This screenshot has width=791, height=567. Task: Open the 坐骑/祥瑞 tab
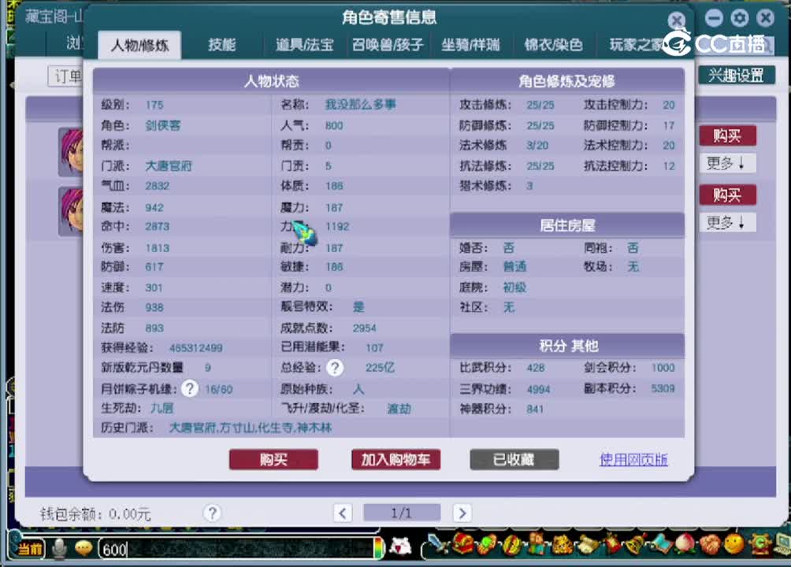point(472,45)
